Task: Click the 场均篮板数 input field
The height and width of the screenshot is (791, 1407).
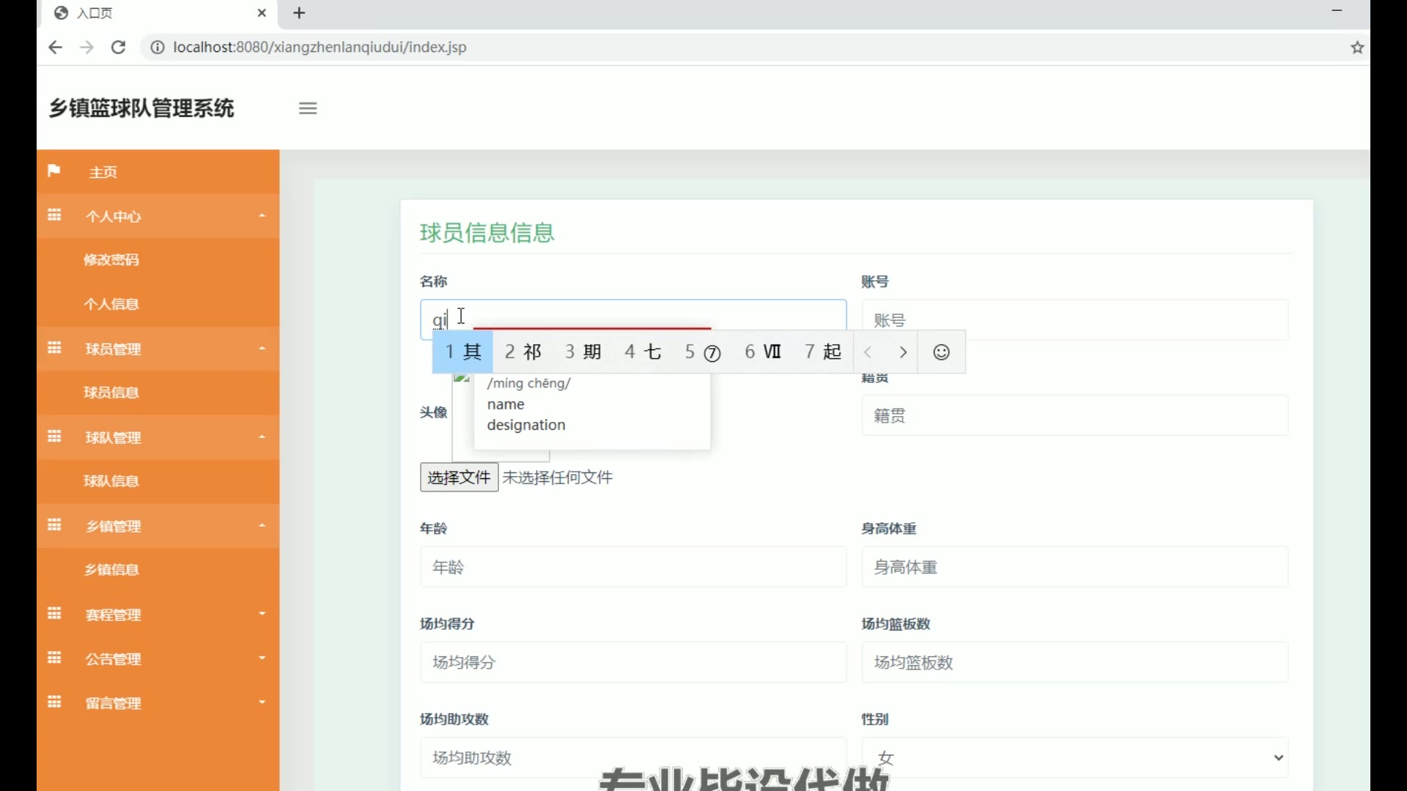Action: point(1074,662)
